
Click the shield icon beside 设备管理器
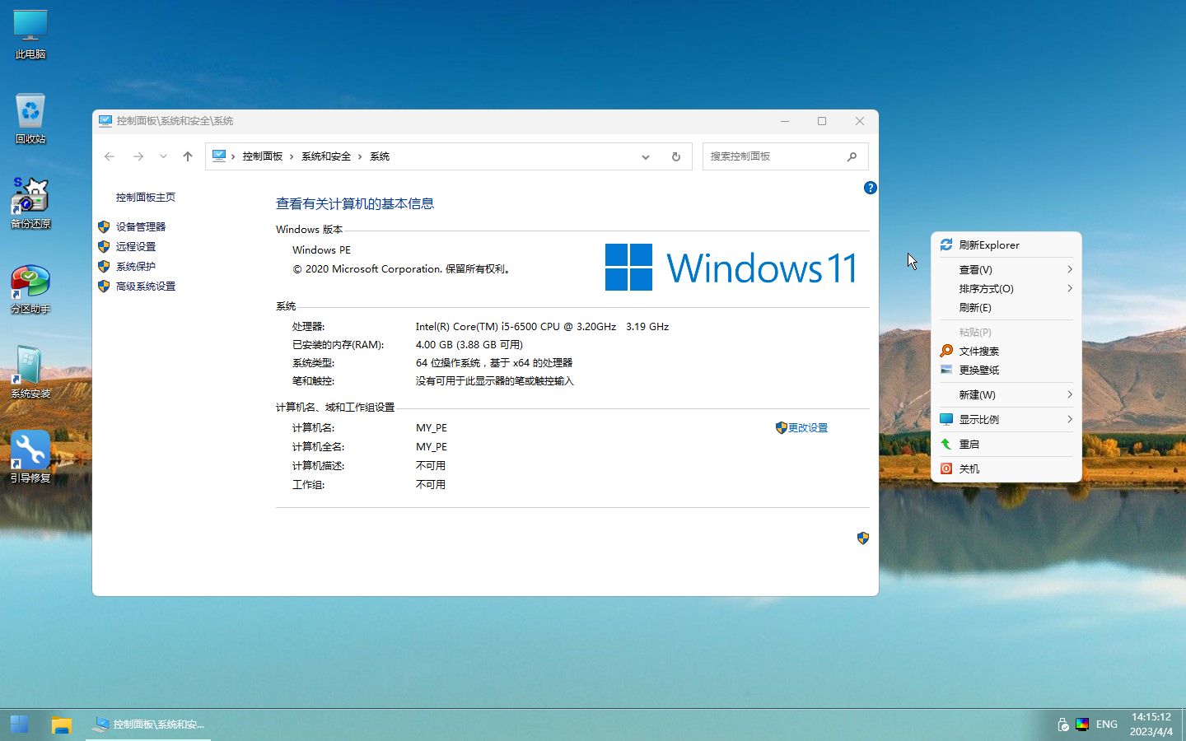[104, 226]
